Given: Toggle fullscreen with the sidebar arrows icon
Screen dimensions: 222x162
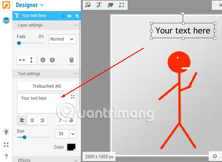Looking at the screenshot, I should click(x=6, y=145).
